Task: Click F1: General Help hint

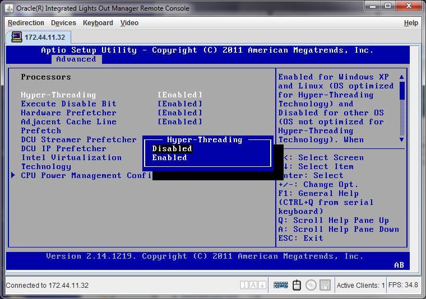Action: click(x=318, y=194)
